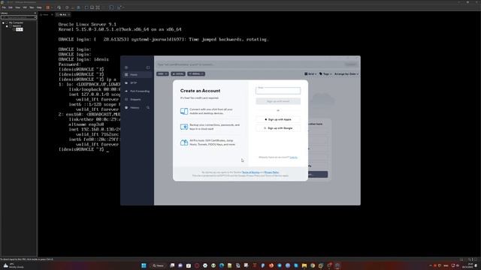Open the VM menu in VMware
This screenshot has width=481, height=270.
pyautogui.click(x=25, y=7)
